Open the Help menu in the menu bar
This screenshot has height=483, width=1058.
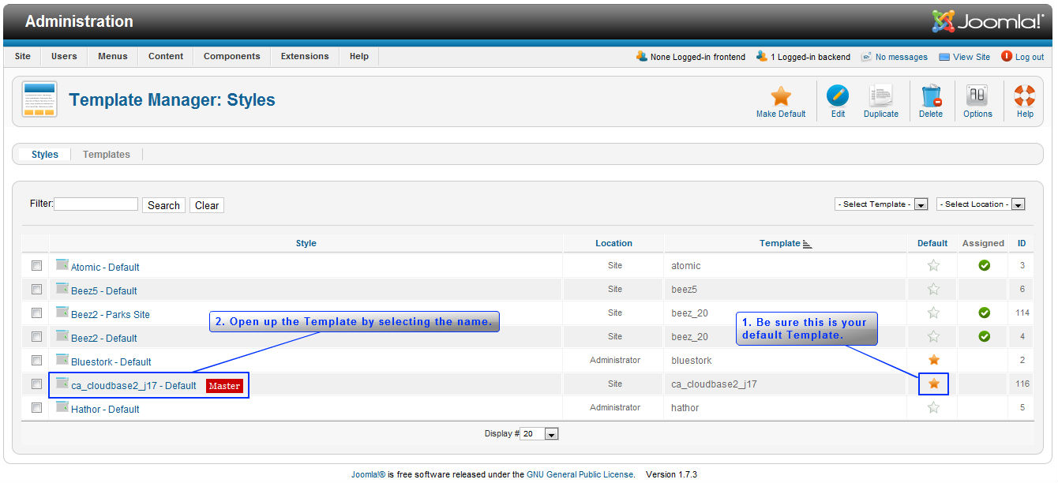tap(359, 56)
